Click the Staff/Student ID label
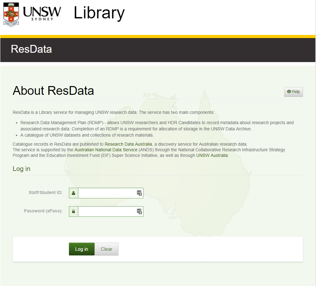The image size is (316, 286). click(x=45, y=193)
